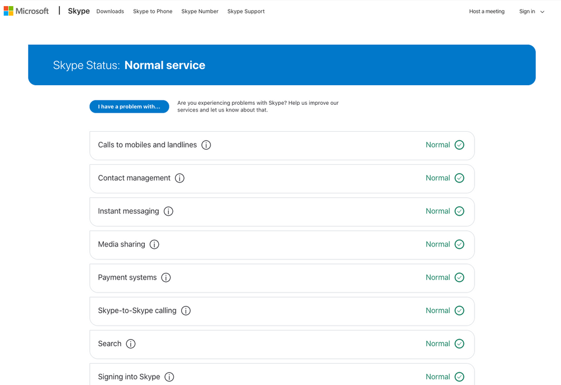
Task: Click the Payment systems info icon
Action: tap(165, 277)
